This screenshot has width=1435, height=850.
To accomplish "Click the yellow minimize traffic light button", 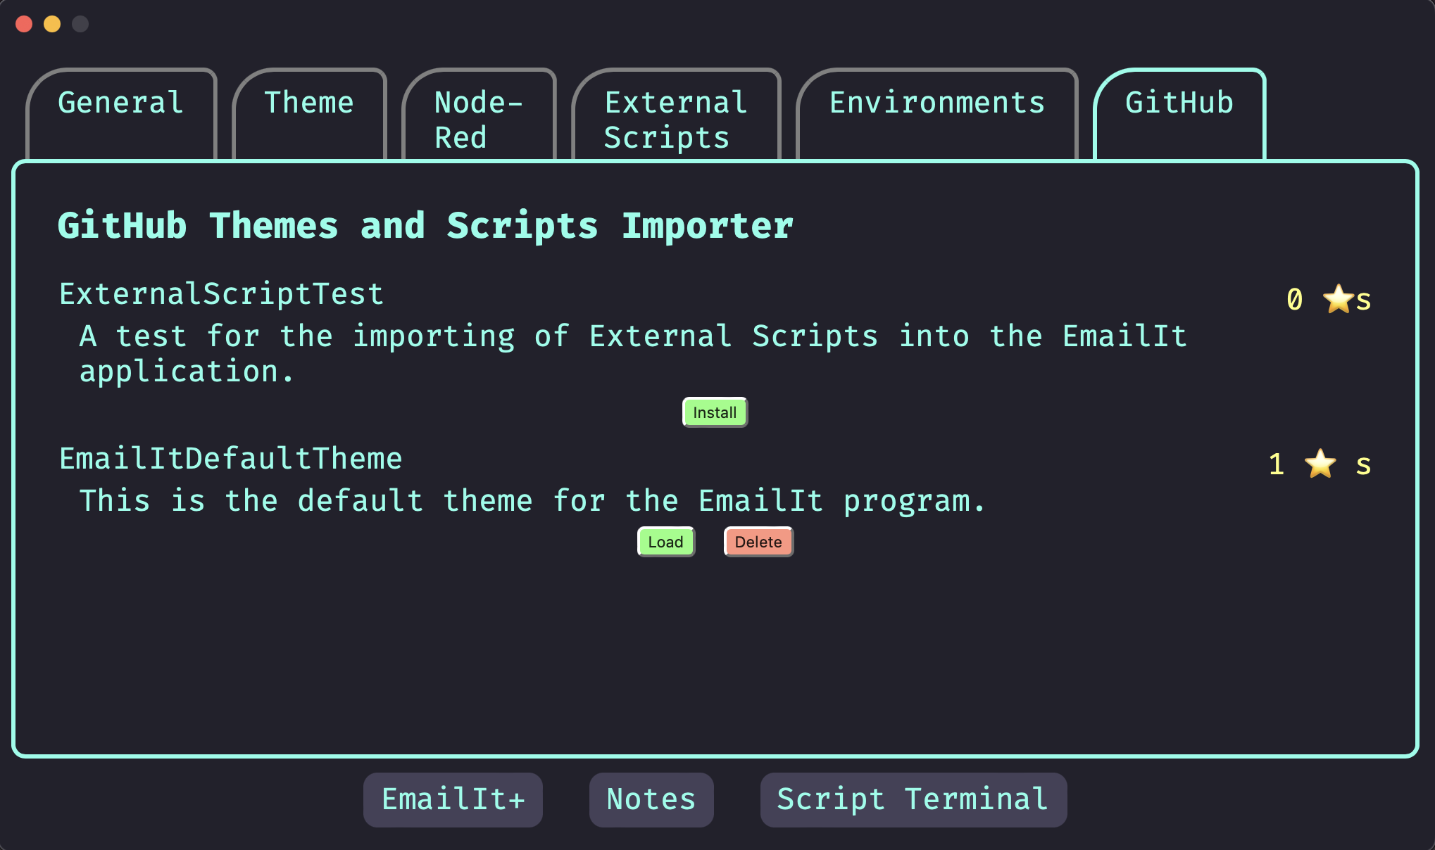I will point(51,24).
